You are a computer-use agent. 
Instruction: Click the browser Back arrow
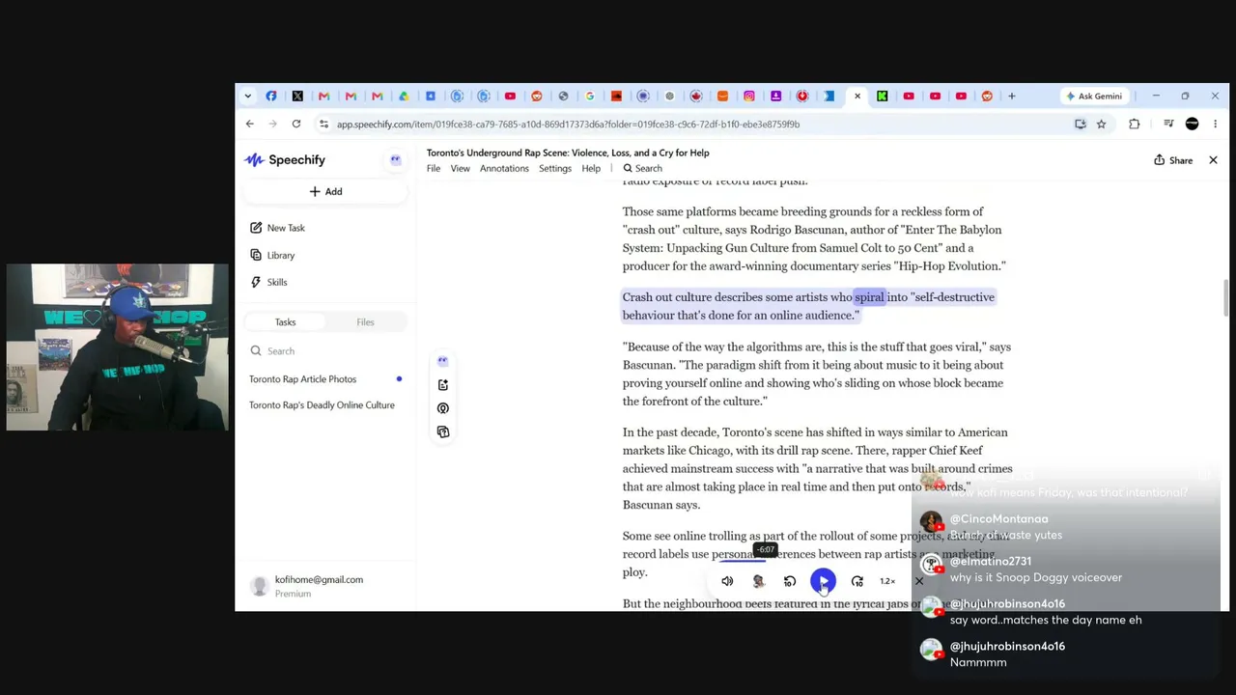[249, 124]
